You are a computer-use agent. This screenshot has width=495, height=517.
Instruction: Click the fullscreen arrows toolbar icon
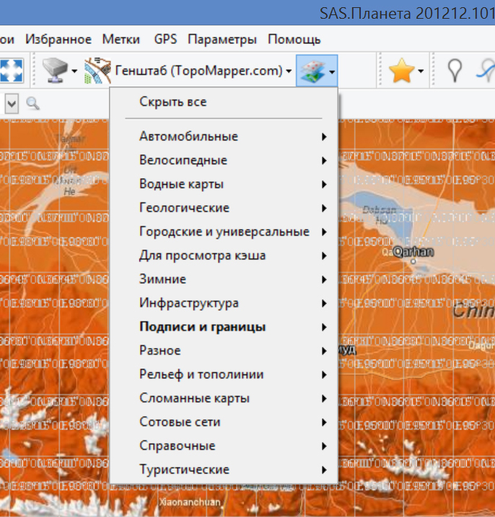[x=12, y=71]
